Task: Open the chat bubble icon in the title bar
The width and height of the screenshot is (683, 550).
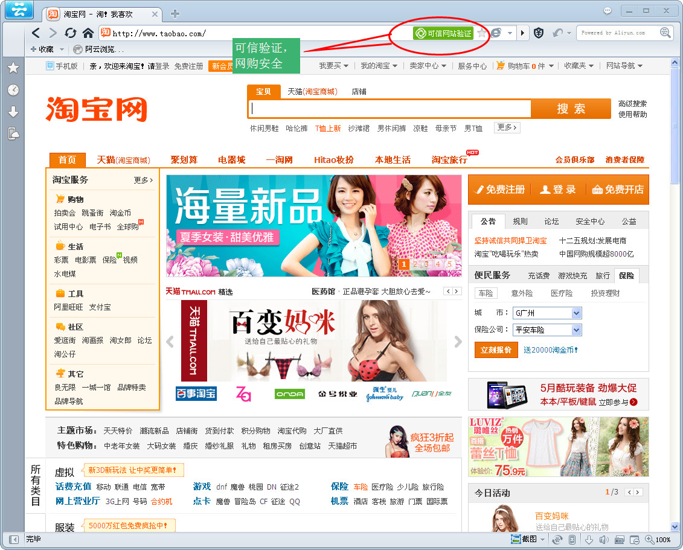Action: pyautogui.click(x=607, y=10)
